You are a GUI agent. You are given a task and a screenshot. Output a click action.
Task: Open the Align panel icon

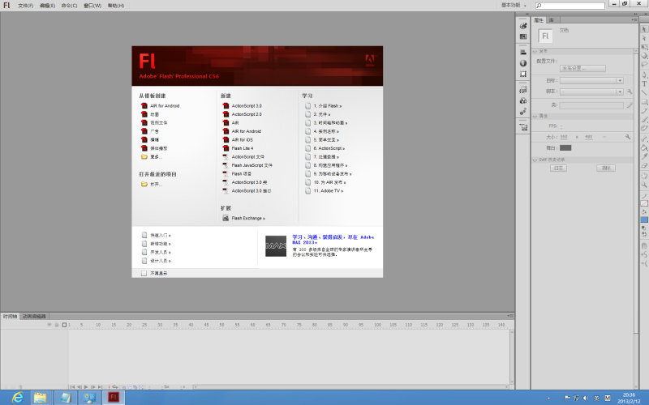[x=523, y=52]
